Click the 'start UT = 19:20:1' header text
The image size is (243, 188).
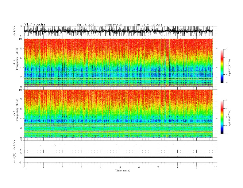(x=148, y=25)
